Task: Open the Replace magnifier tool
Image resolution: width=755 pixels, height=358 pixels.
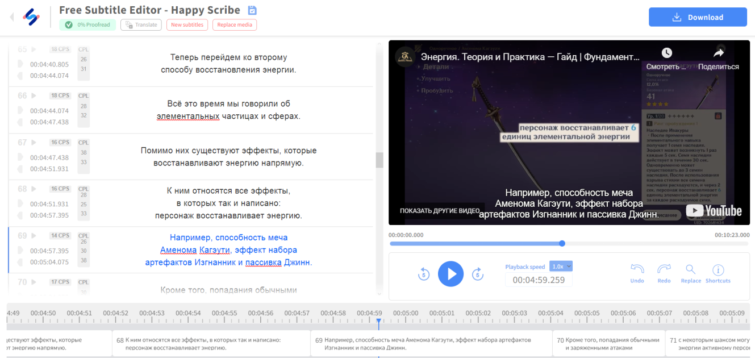Action: (x=691, y=269)
